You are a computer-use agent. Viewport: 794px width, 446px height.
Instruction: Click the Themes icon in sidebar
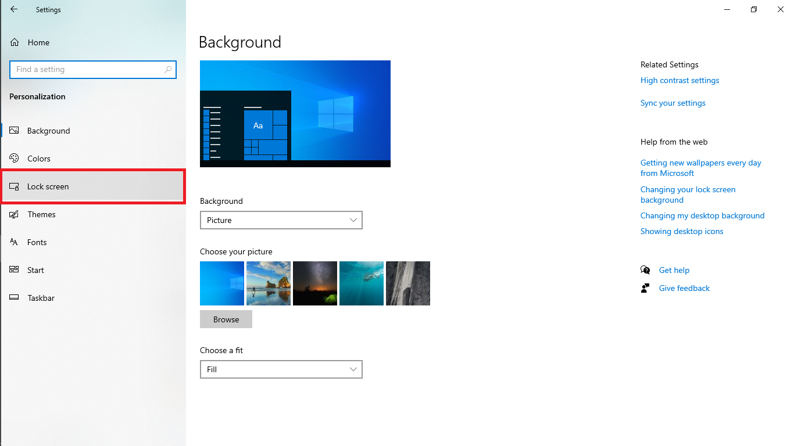[x=15, y=214]
